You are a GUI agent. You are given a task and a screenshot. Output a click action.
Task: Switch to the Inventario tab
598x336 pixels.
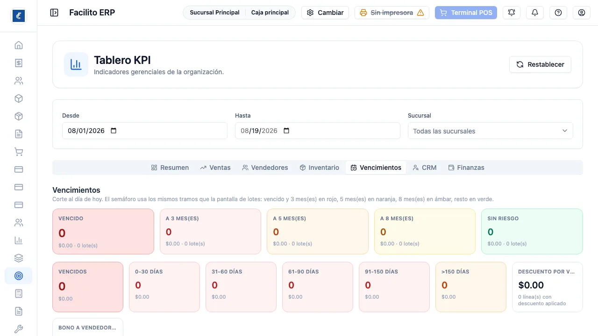(x=320, y=168)
